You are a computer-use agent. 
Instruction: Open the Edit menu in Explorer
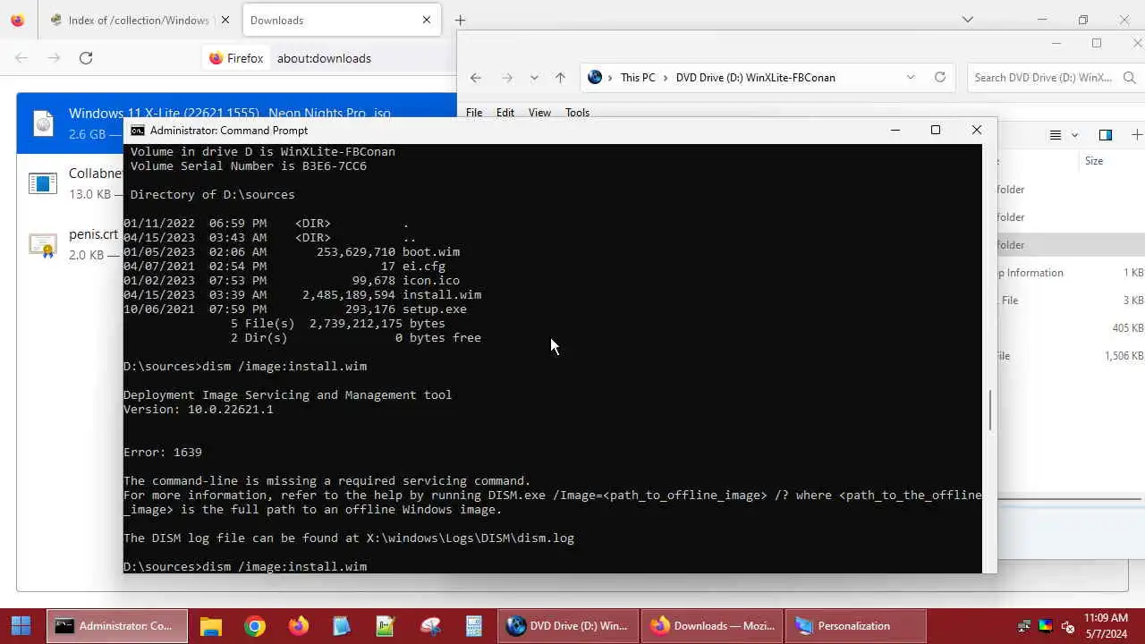tap(505, 113)
